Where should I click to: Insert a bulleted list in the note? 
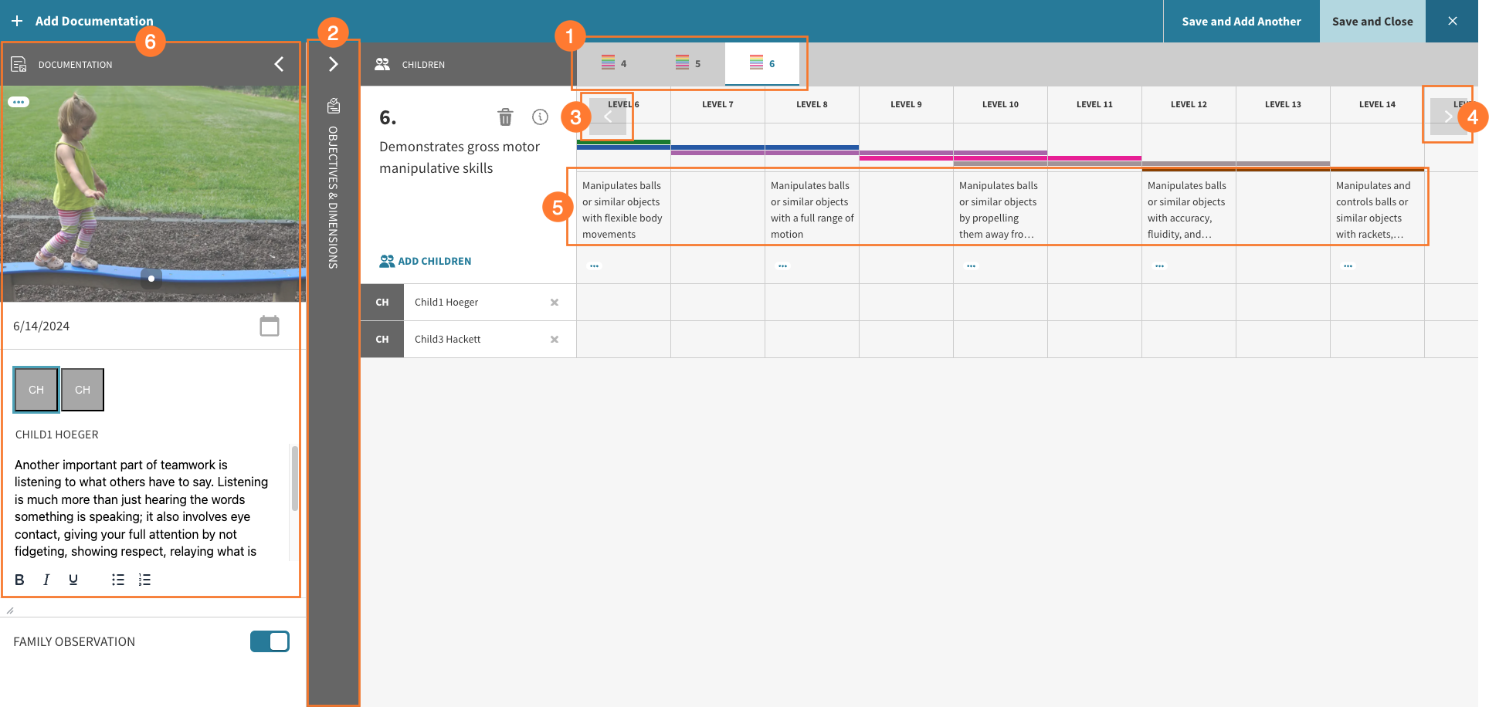point(117,579)
